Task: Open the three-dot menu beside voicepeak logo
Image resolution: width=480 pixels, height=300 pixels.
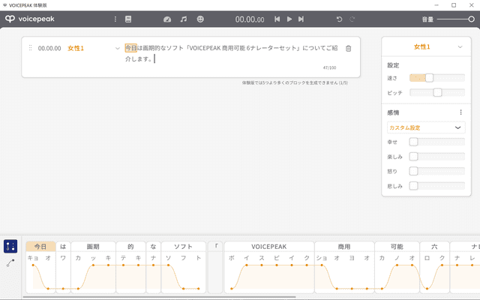Action: click(x=115, y=19)
